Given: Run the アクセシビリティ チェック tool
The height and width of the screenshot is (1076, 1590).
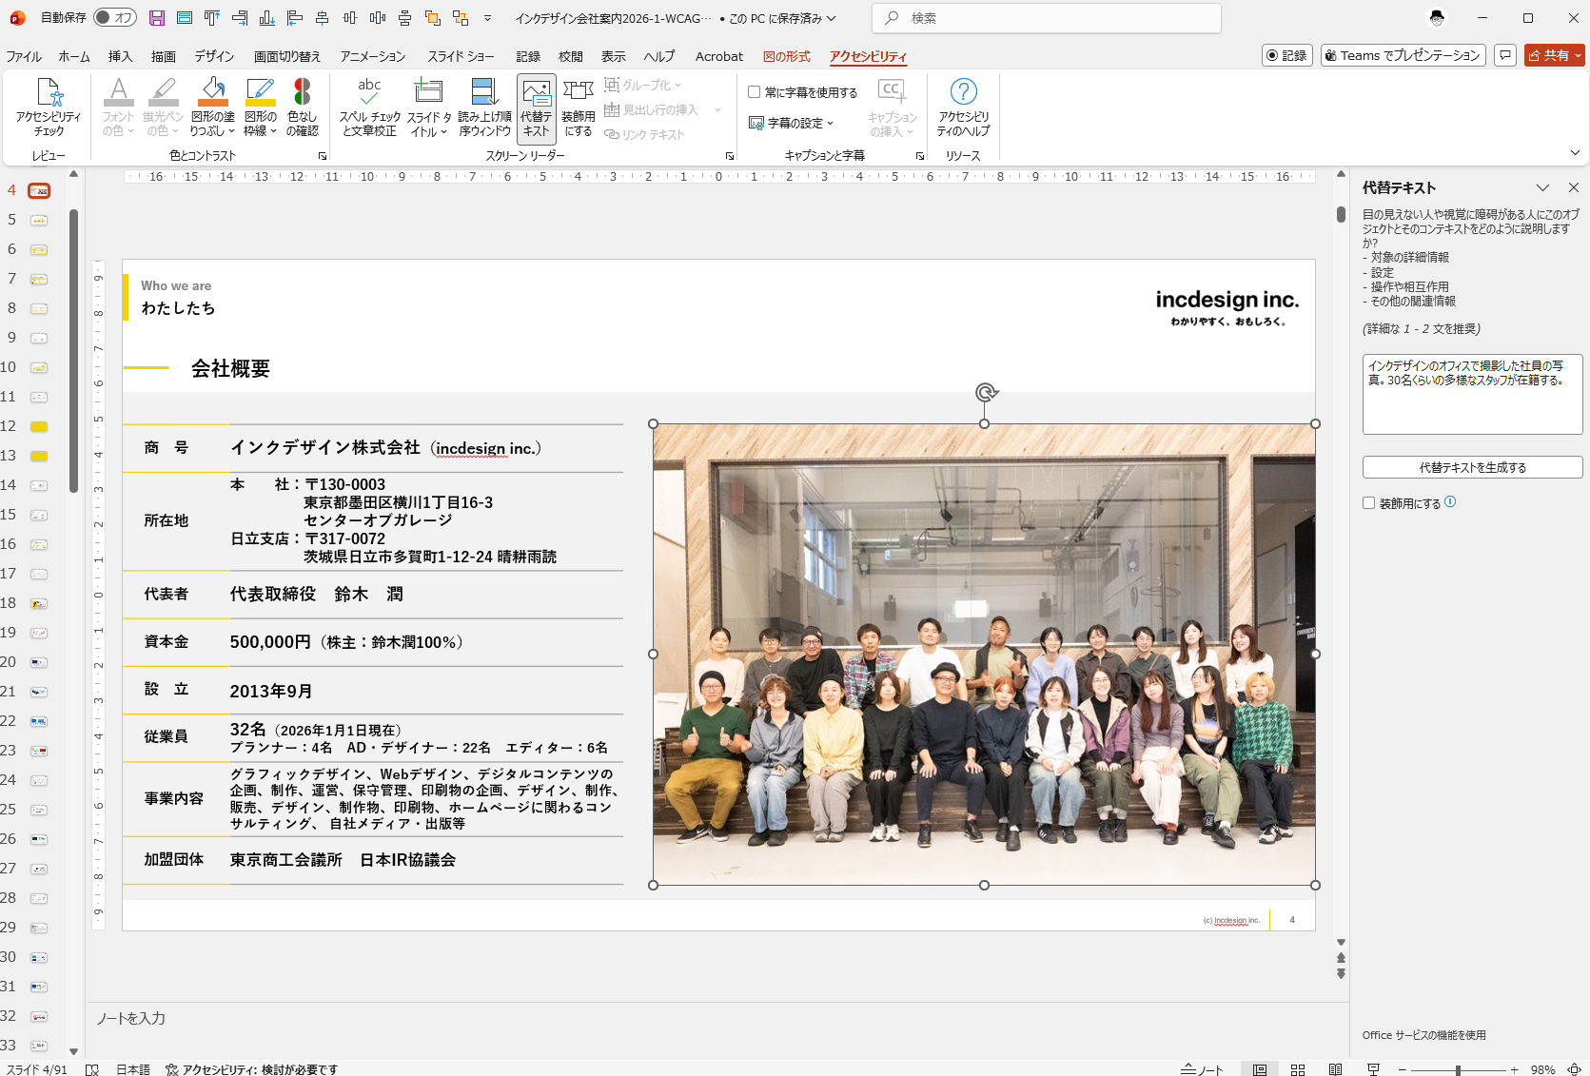Looking at the screenshot, I should point(48,107).
